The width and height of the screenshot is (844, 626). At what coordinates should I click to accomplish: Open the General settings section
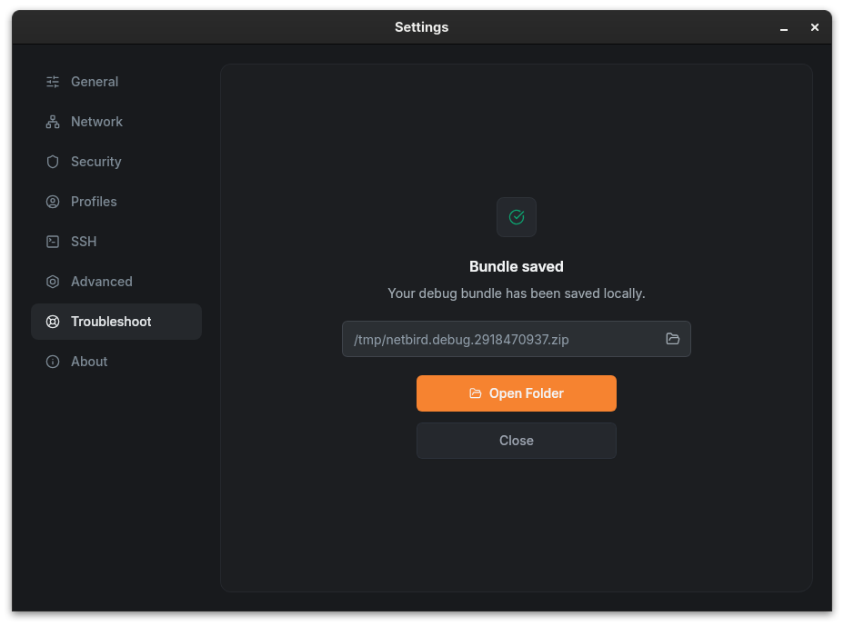click(x=116, y=82)
